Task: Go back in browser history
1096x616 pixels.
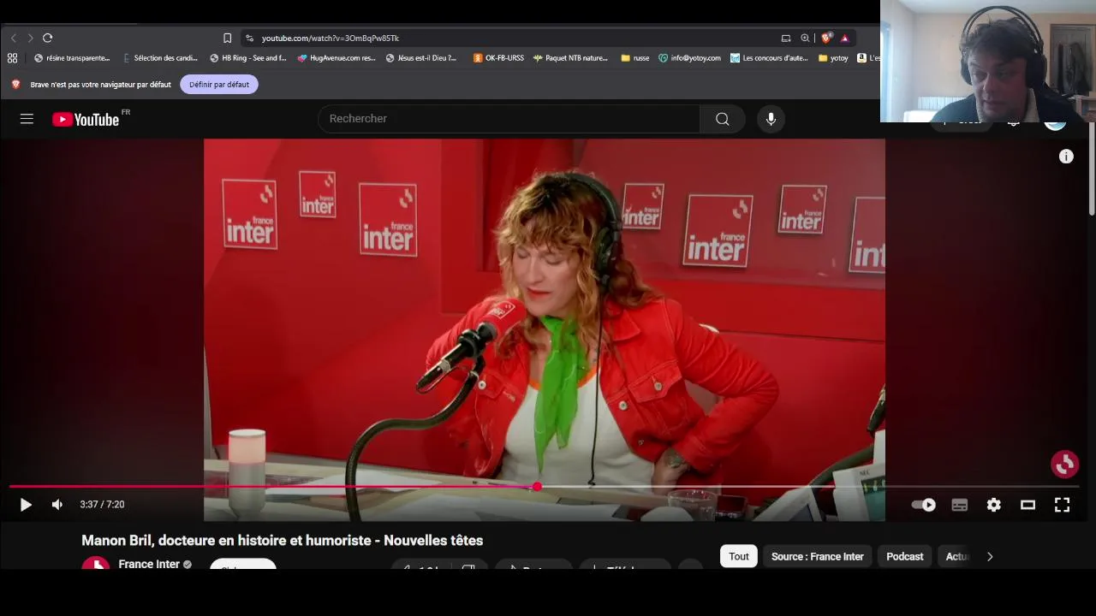Action: coord(13,38)
